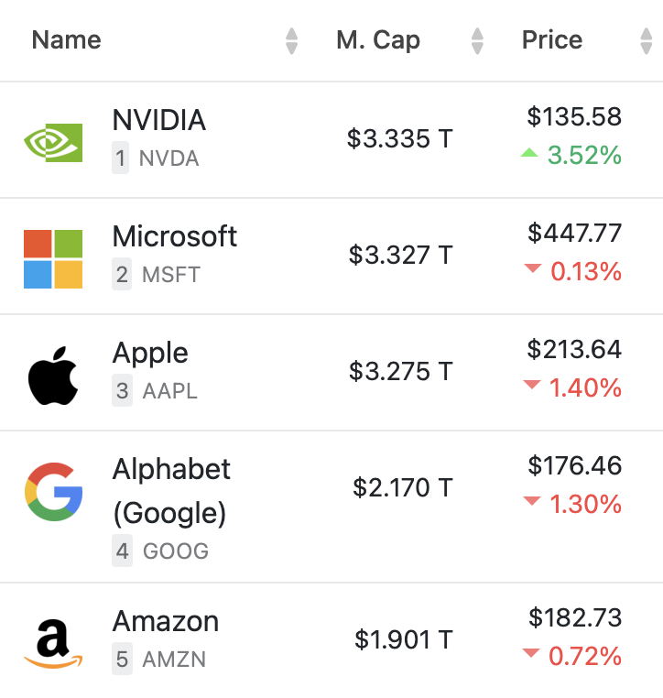Sort table by Name using arrows
The width and height of the screenshot is (663, 698).
291,41
